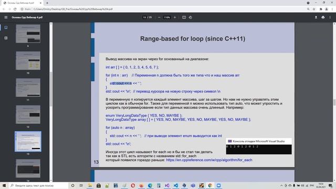This screenshot has height=189, width=336.
Task: Download the PDF file
Action: [316, 17]
